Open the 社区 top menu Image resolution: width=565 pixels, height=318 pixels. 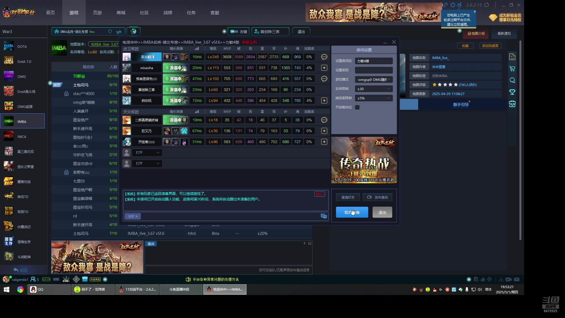[x=144, y=13]
